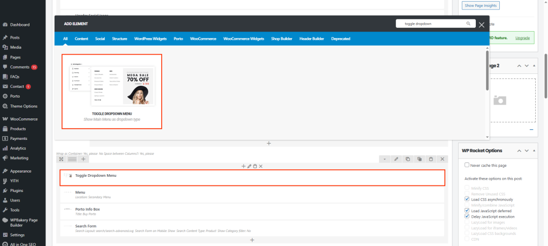Expand the row options dropdown arrow
The width and height of the screenshot is (548, 246).
[x=384, y=159]
